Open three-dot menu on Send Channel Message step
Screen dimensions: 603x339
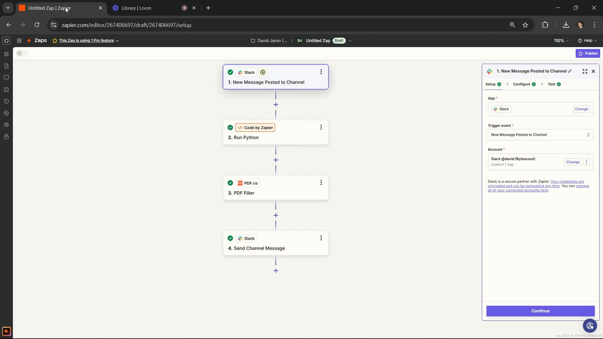tap(321, 238)
